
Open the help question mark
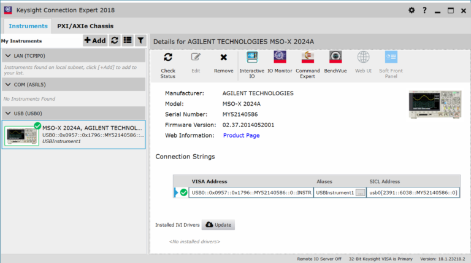click(x=424, y=10)
